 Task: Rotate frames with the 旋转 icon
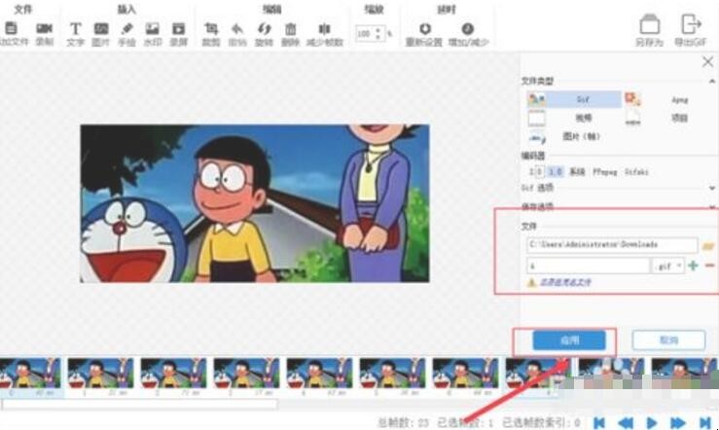(x=264, y=29)
